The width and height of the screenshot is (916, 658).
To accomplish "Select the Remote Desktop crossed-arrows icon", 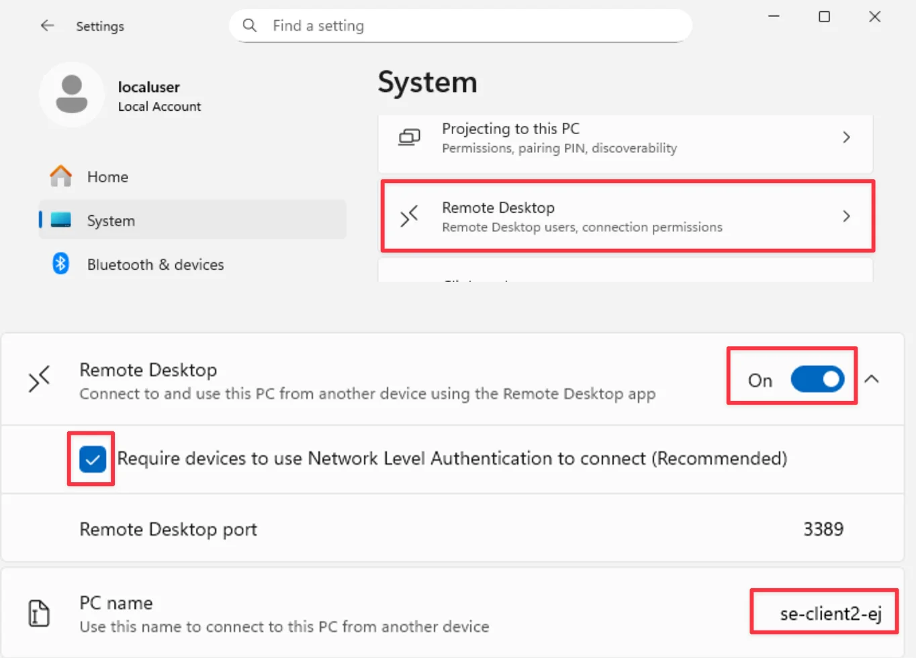I will click(x=409, y=217).
